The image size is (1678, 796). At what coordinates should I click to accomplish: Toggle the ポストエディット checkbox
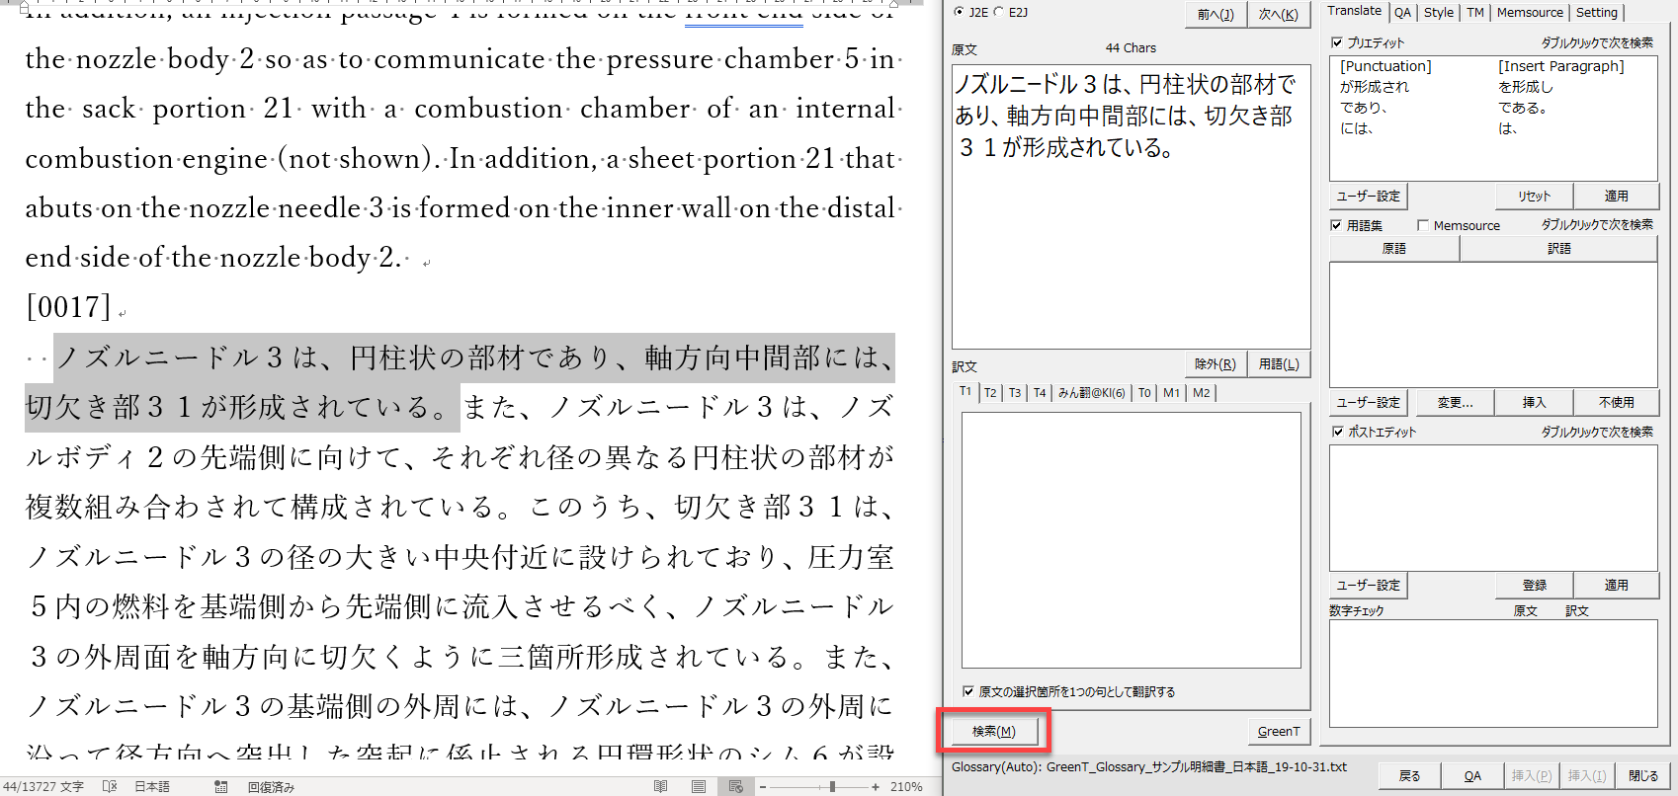point(1337,432)
